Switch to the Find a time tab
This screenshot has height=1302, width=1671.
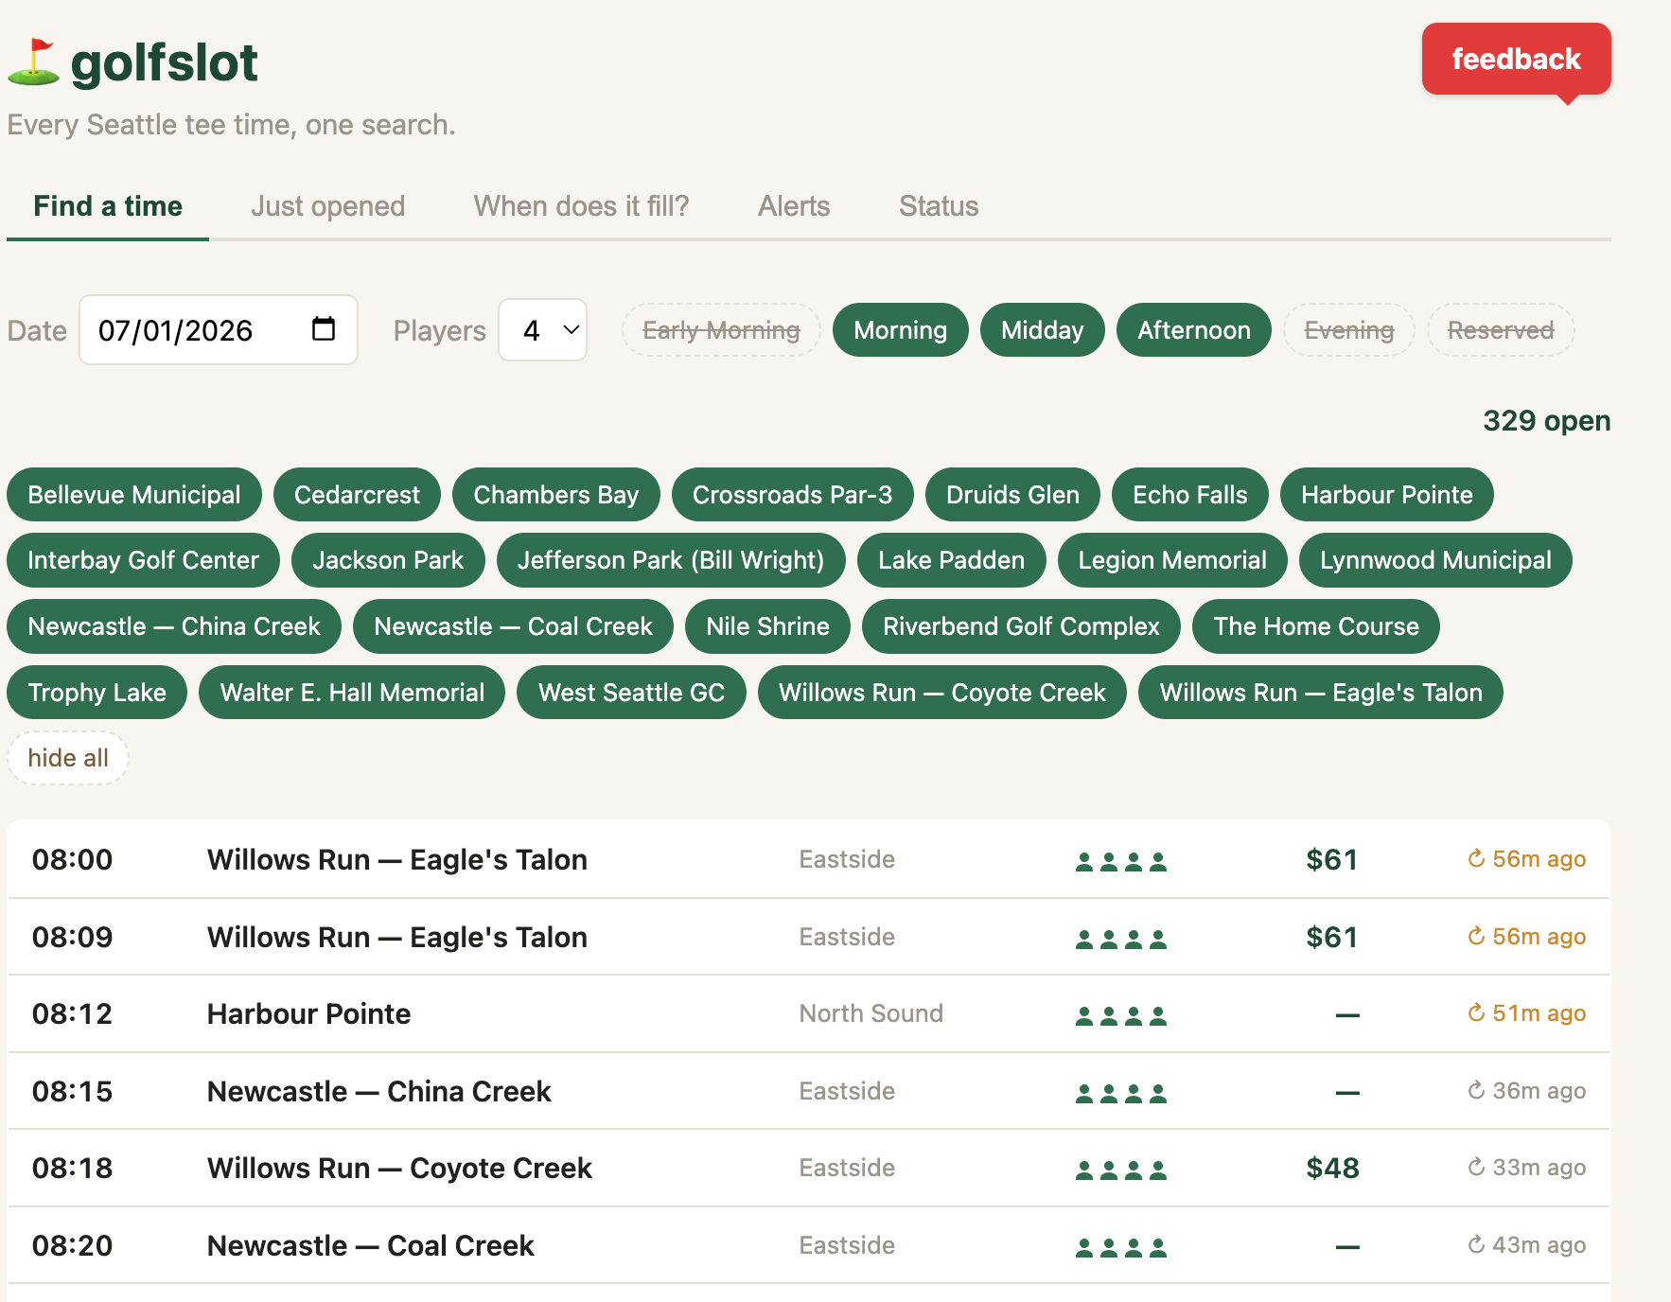[108, 206]
